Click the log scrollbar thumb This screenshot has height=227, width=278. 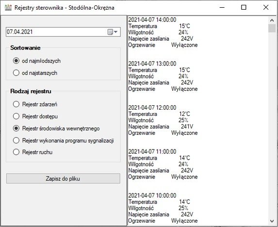(x=272, y=28)
